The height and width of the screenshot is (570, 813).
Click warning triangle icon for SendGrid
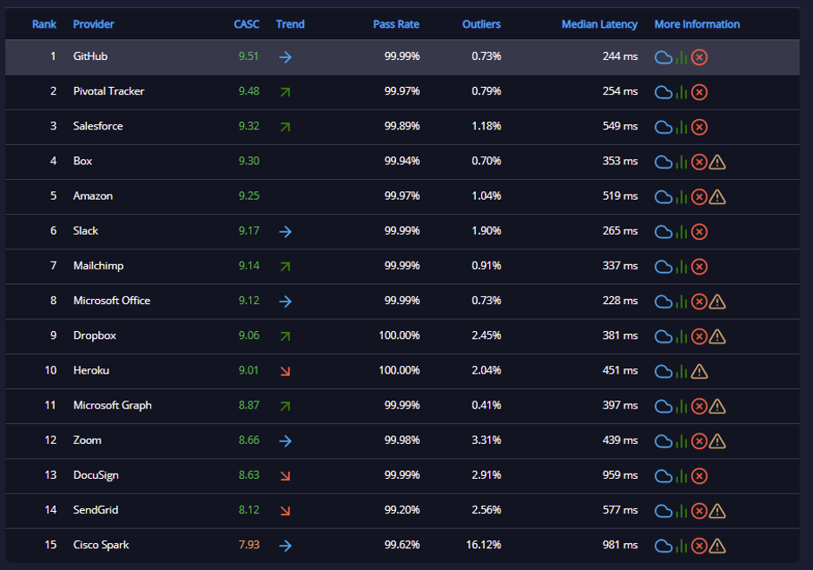click(717, 511)
